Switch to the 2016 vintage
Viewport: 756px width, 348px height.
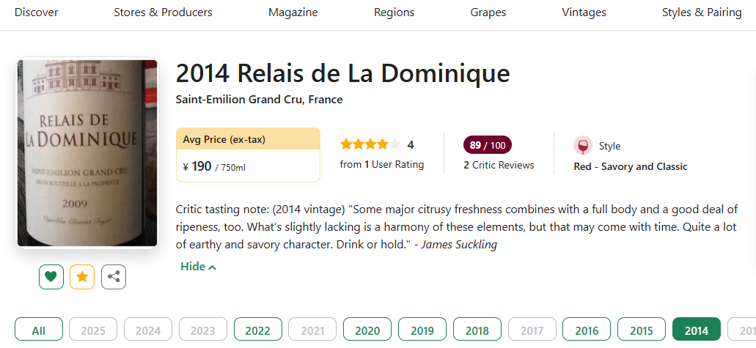pos(587,330)
